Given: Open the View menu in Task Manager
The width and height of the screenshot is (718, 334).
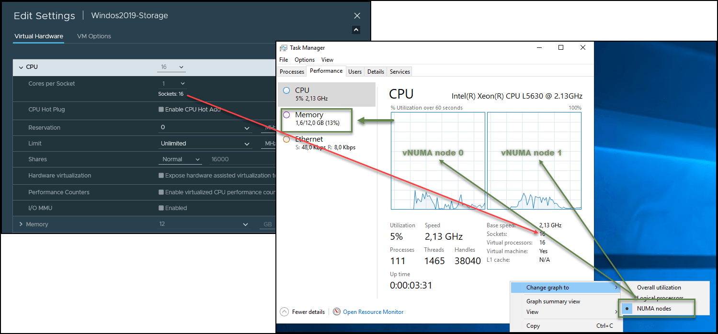Looking at the screenshot, I should point(328,60).
